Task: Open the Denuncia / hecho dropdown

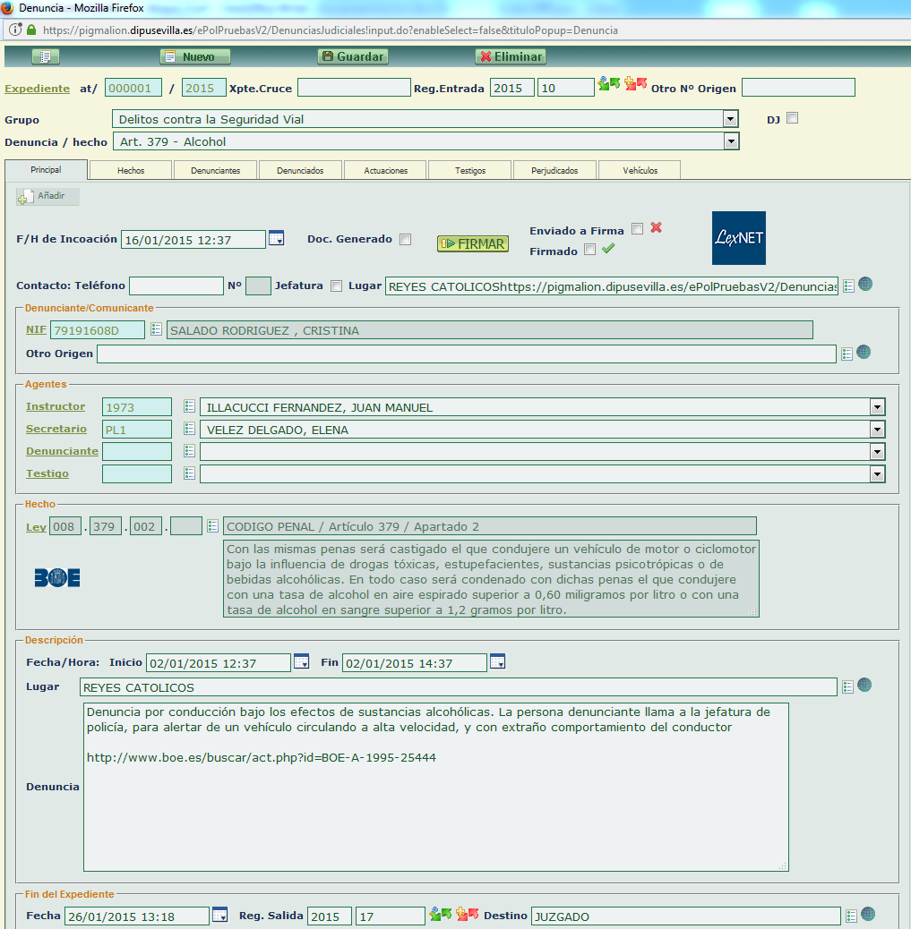Action: tap(731, 141)
